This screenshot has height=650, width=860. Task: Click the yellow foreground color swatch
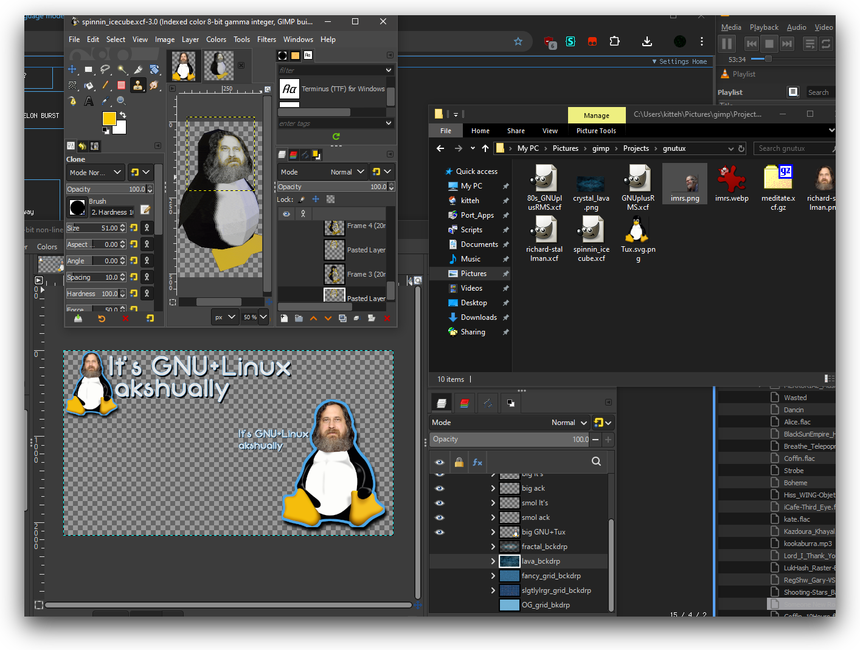[x=109, y=119]
